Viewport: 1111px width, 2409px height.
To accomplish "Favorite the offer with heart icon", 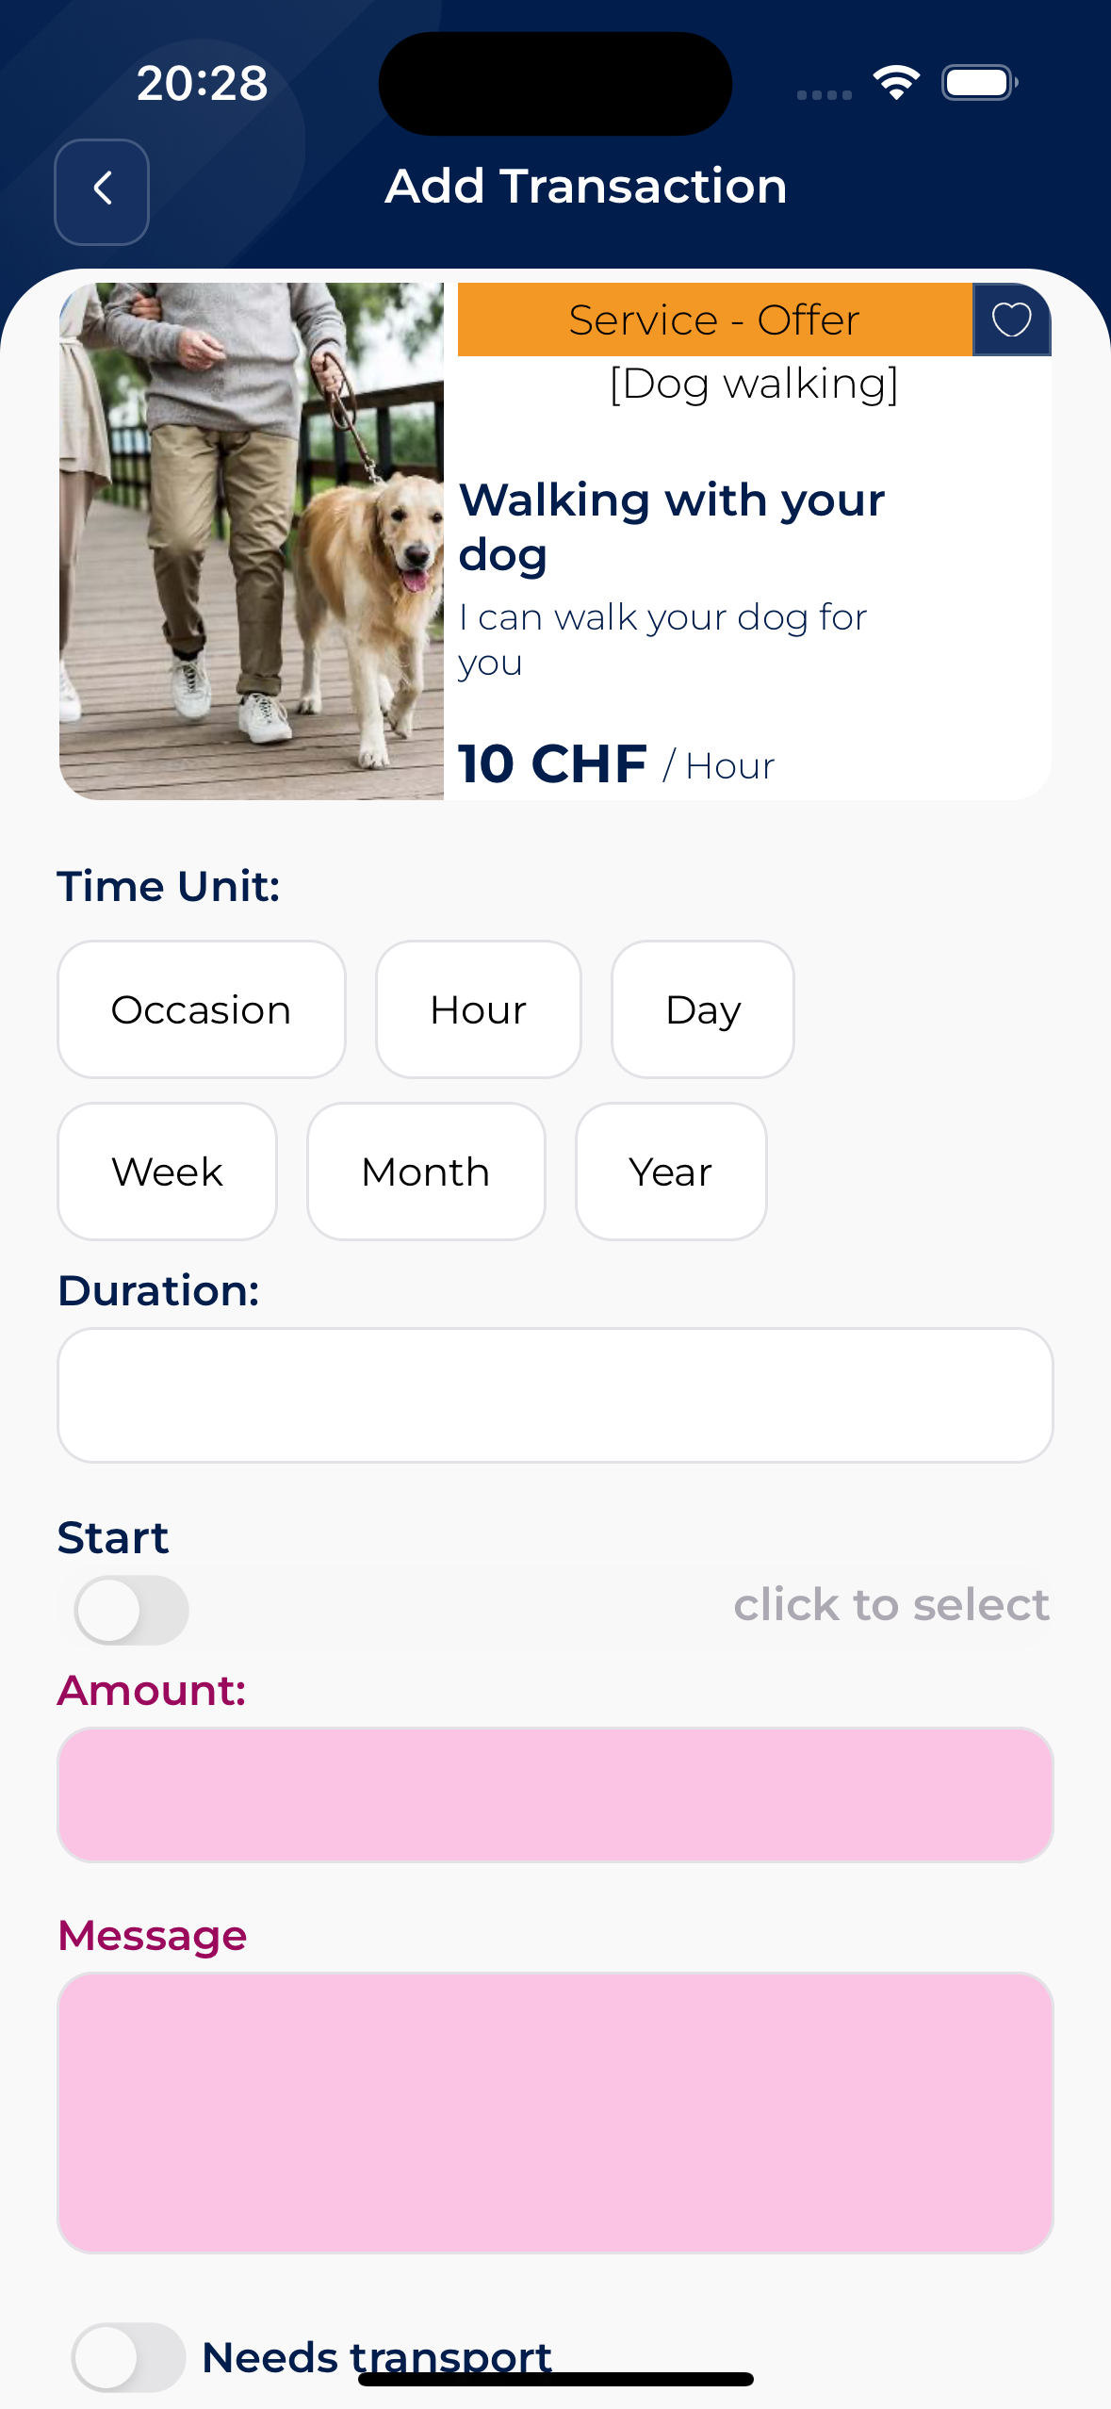I will [x=1011, y=320].
